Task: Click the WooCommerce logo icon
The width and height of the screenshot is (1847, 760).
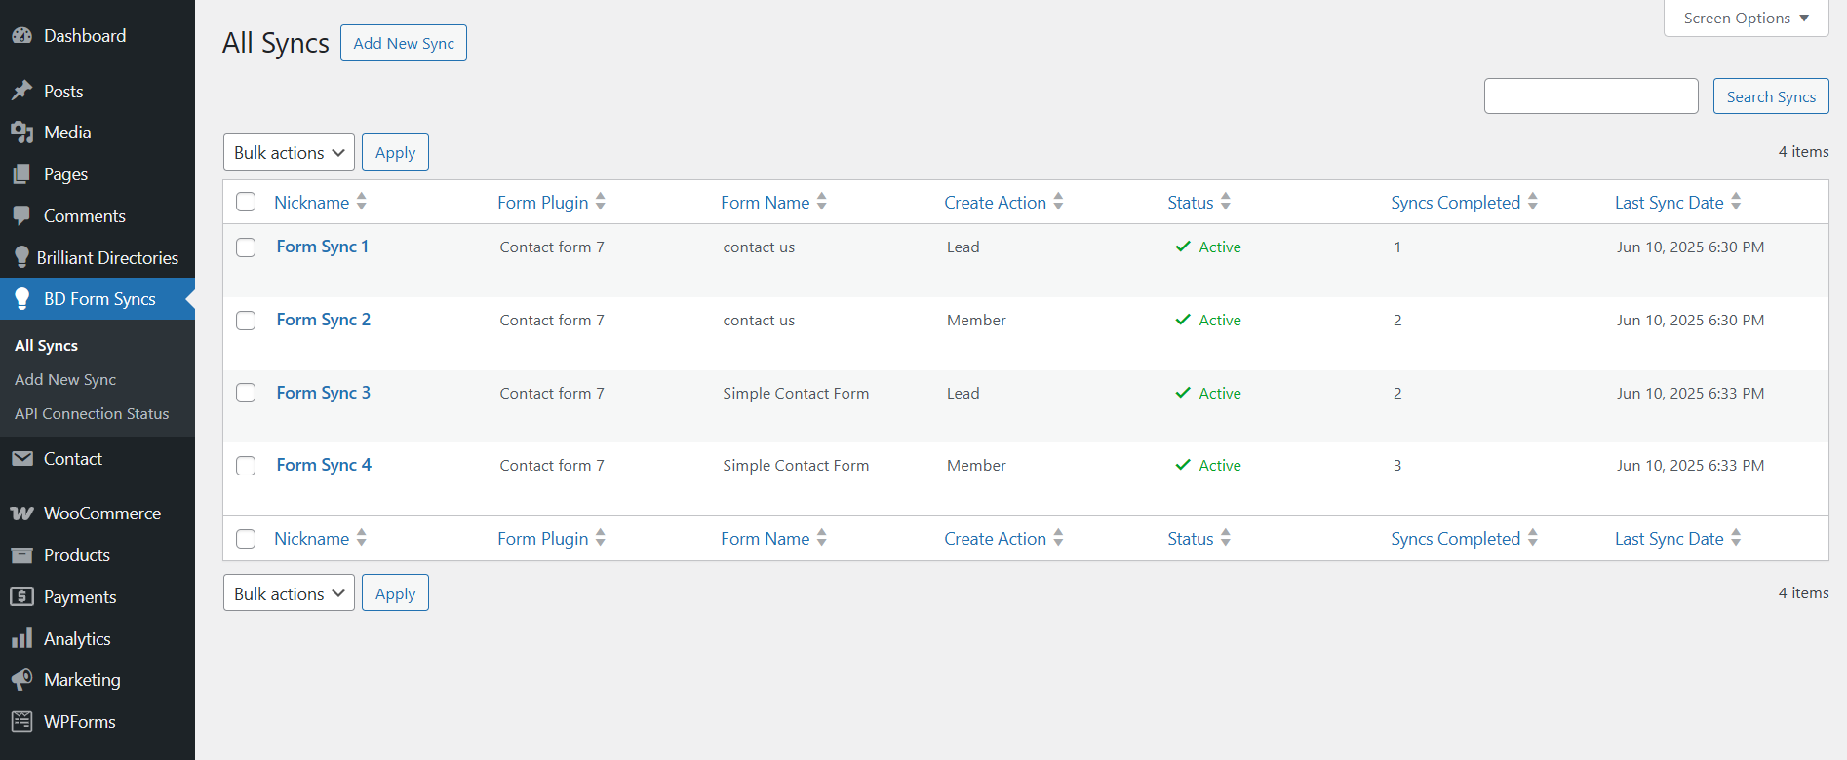Action: pos(21,513)
